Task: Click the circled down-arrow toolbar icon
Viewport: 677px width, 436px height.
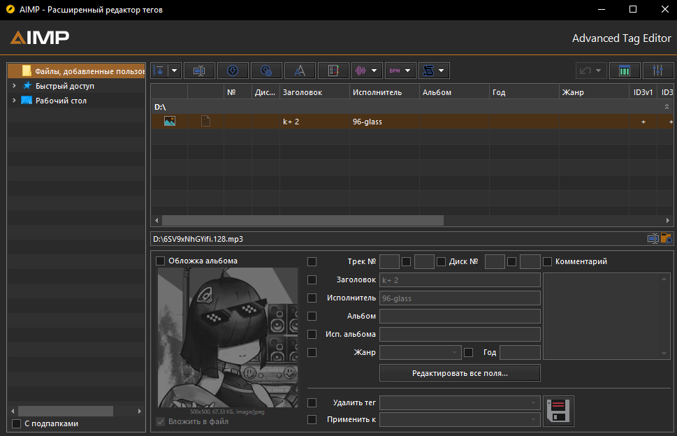Action: (233, 71)
